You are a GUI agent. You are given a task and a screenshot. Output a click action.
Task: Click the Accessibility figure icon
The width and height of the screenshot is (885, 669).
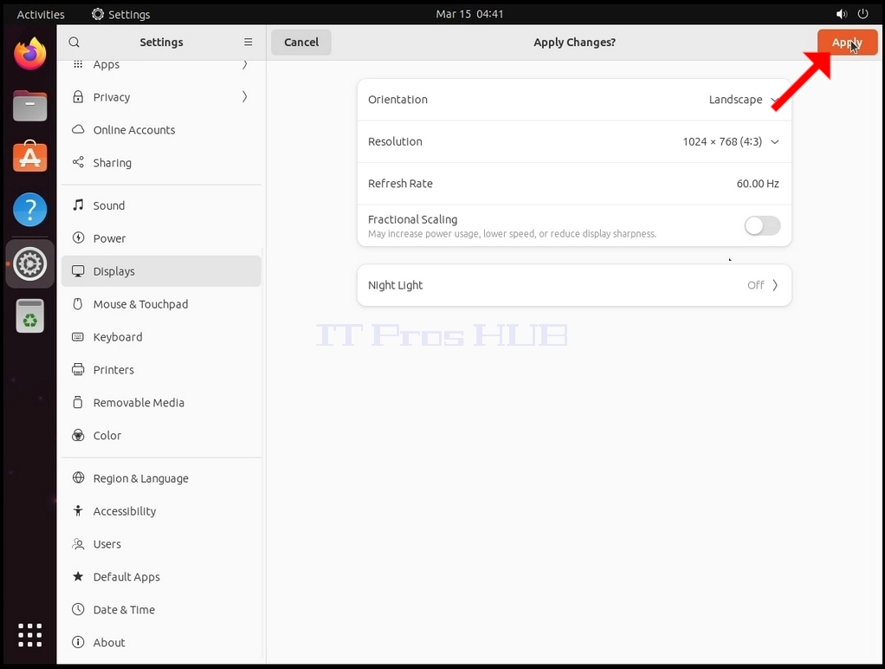(x=79, y=510)
